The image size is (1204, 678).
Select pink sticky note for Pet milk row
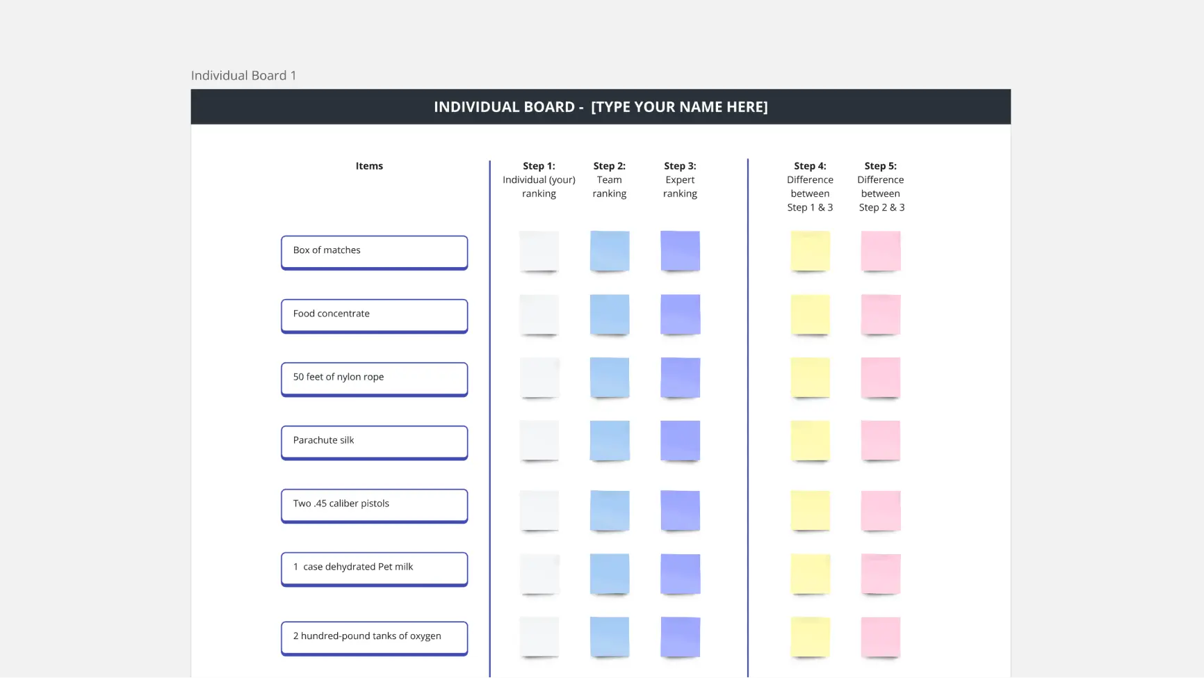point(881,574)
